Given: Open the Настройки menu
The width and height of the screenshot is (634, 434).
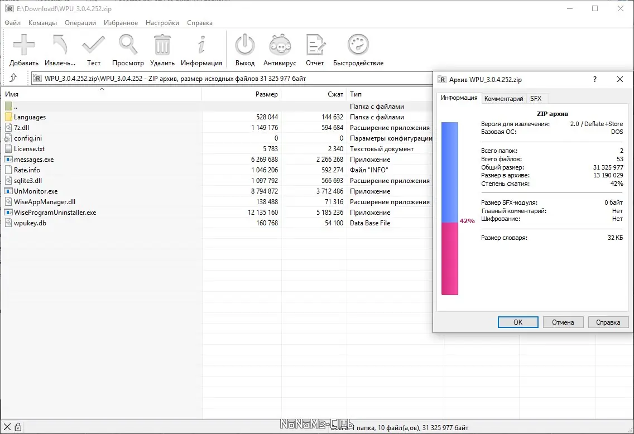Looking at the screenshot, I should [162, 23].
